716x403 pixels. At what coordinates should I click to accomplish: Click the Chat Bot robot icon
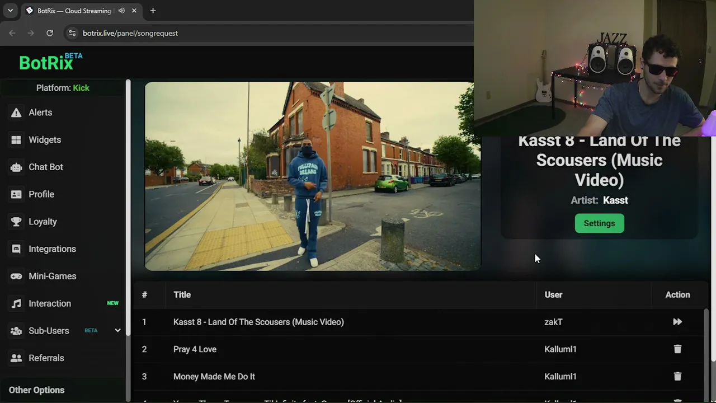(x=16, y=167)
